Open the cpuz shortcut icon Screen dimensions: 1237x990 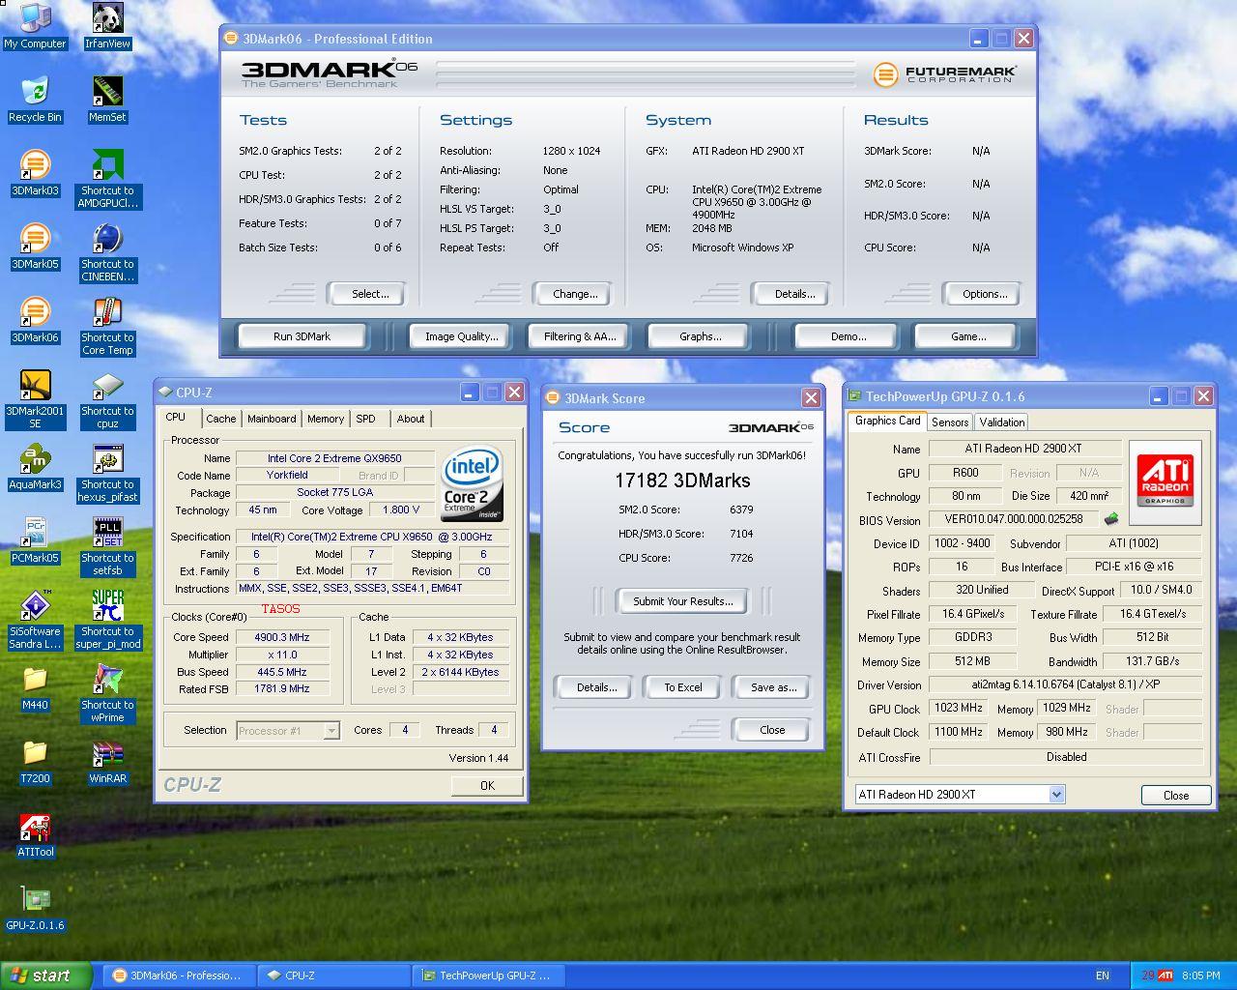[x=107, y=399]
